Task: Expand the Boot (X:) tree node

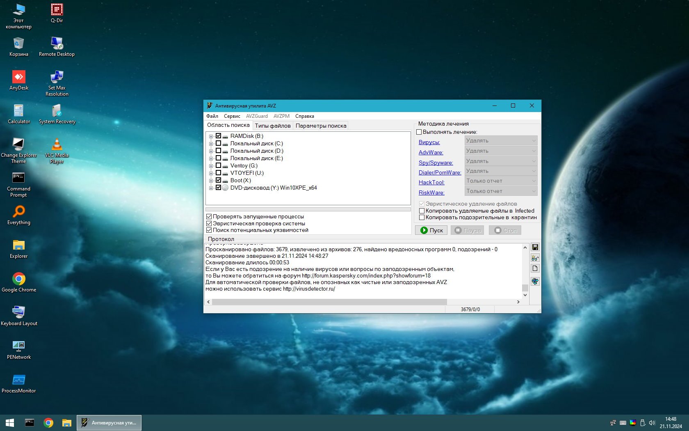Action: click(211, 181)
